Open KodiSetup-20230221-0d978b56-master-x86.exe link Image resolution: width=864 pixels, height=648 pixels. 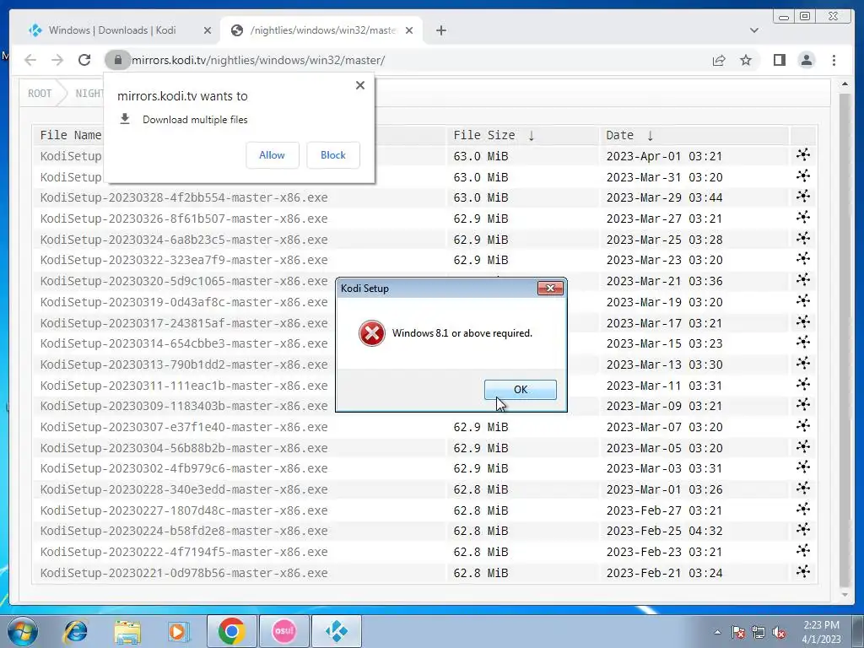pyautogui.click(x=184, y=573)
